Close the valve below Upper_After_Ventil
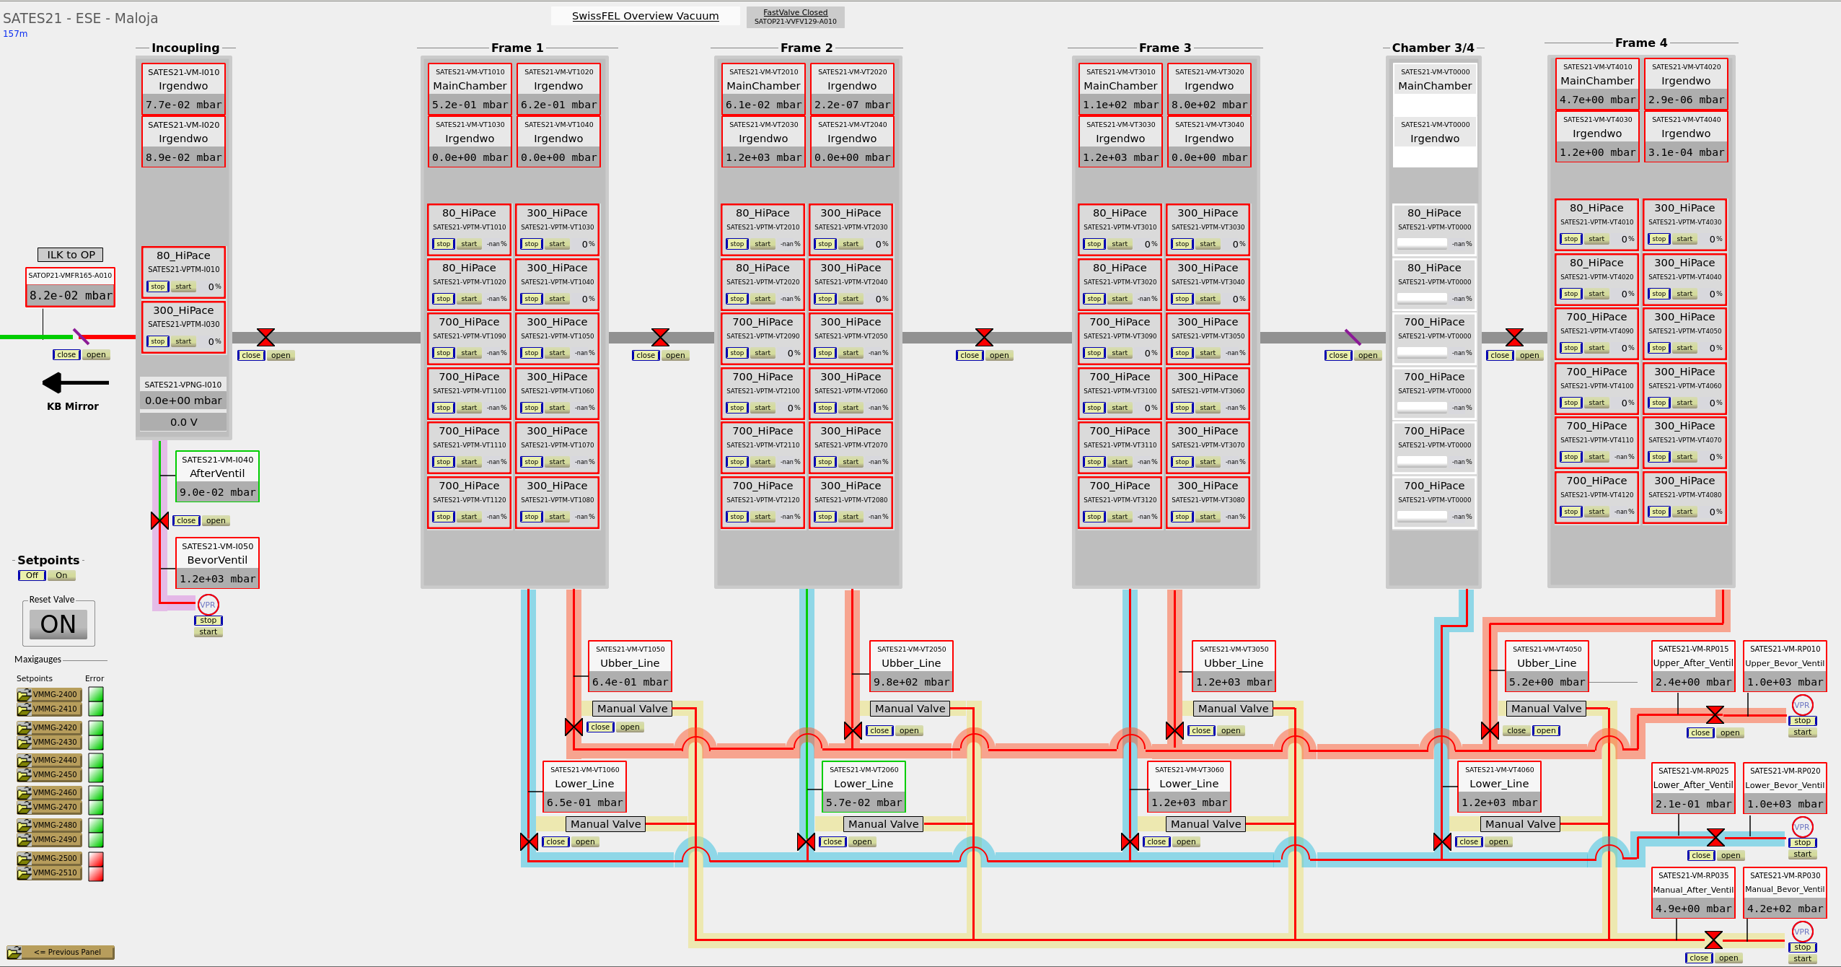Viewport: 1841px width, 967px height. (x=1700, y=732)
